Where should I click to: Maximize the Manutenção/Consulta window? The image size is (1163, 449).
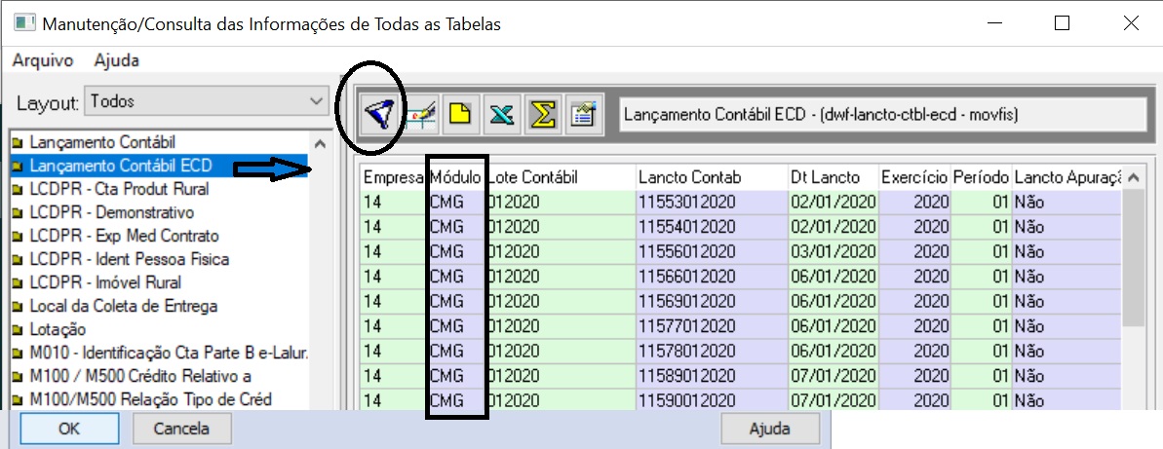(x=1063, y=23)
